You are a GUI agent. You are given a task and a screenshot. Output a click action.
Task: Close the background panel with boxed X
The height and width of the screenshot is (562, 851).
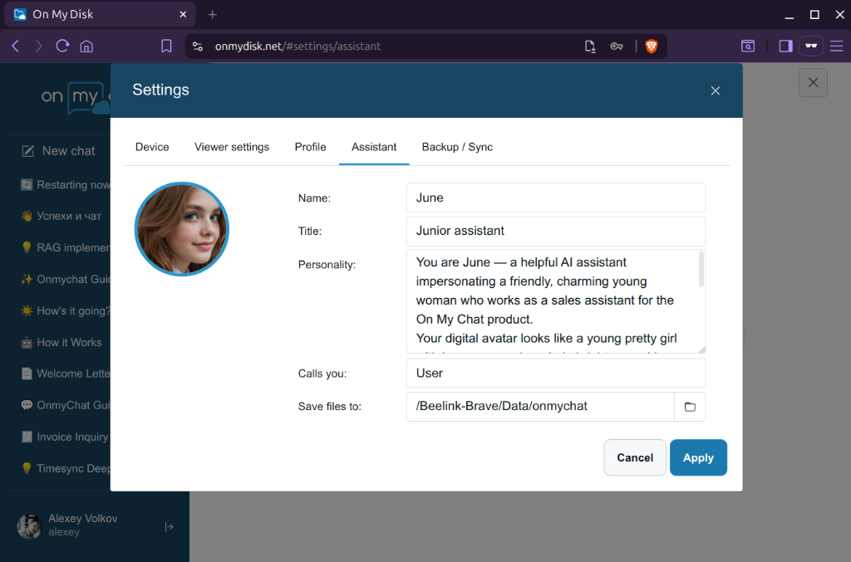point(813,82)
